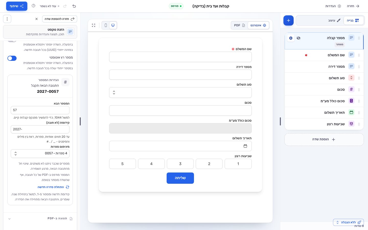
Task: Click the התחלת סדרה חדשה link
Action: [53, 187]
